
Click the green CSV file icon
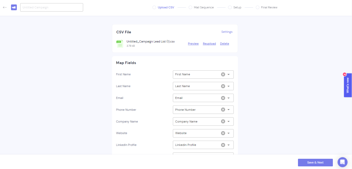coord(120,44)
